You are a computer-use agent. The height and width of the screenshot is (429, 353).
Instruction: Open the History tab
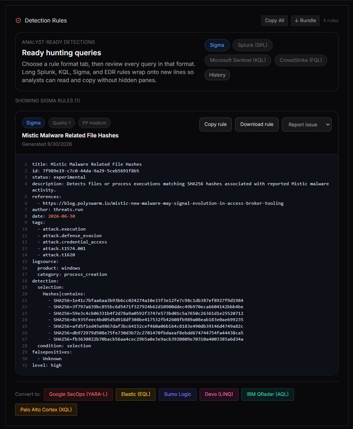[217, 75]
